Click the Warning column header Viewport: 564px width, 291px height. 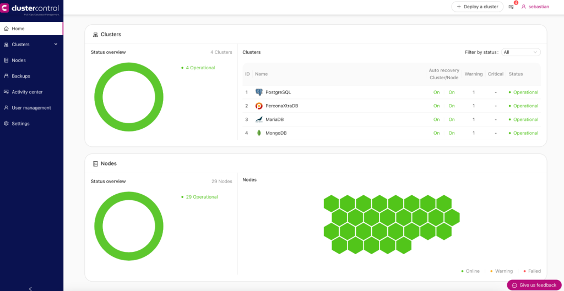point(474,74)
